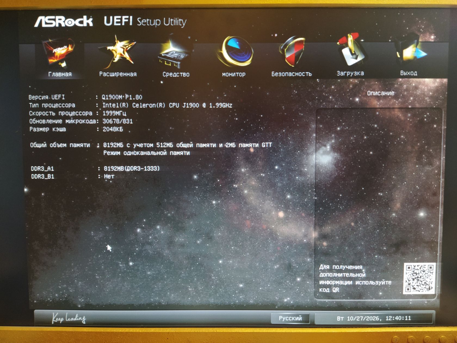This screenshot has width=457, height=343.
Task: Click the Intel Celeron J1900 processor text
Action: pos(167,105)
